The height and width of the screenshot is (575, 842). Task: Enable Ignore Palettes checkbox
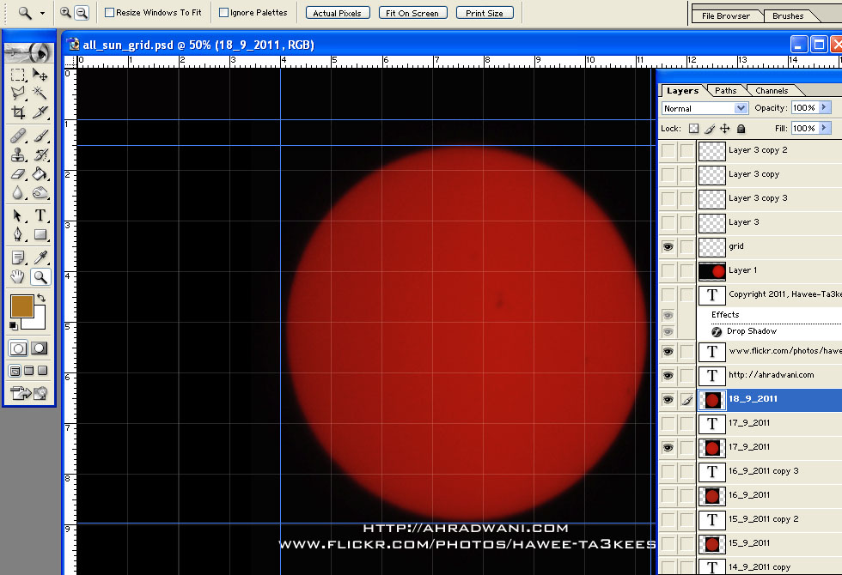(223, 13)
